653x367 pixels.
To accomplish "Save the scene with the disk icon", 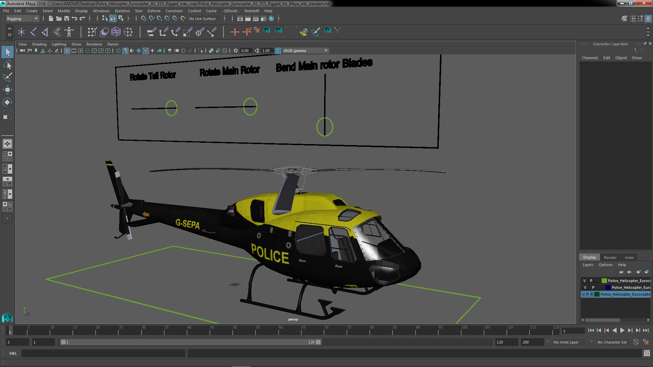I will point(67,19).
